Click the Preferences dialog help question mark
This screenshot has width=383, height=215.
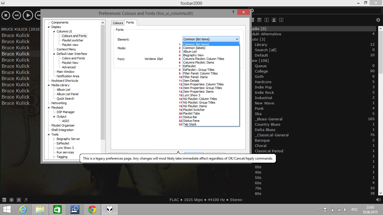pyautogui.click(x=233, y=12)
